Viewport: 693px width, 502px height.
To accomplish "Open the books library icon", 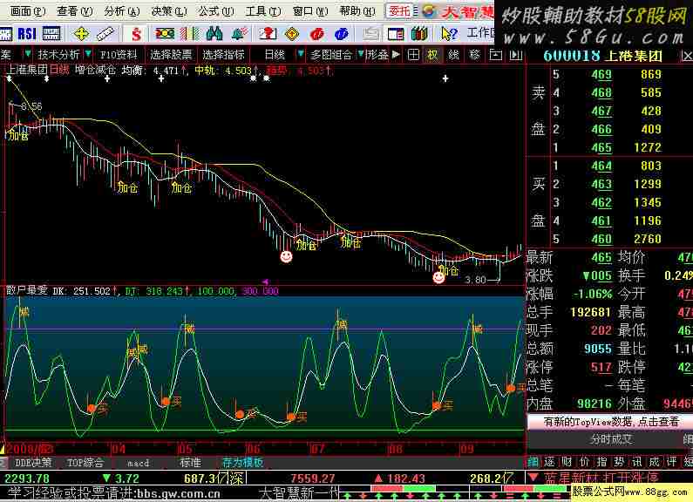I will (419, 34).
